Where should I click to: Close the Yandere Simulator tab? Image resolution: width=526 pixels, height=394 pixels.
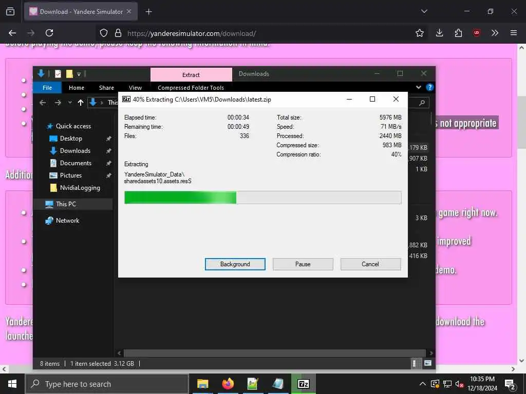coord(129,11)
